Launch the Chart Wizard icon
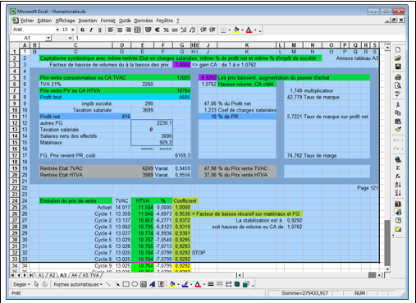The image size is (416, 303). pyautogui.click(x=398, y=204)
